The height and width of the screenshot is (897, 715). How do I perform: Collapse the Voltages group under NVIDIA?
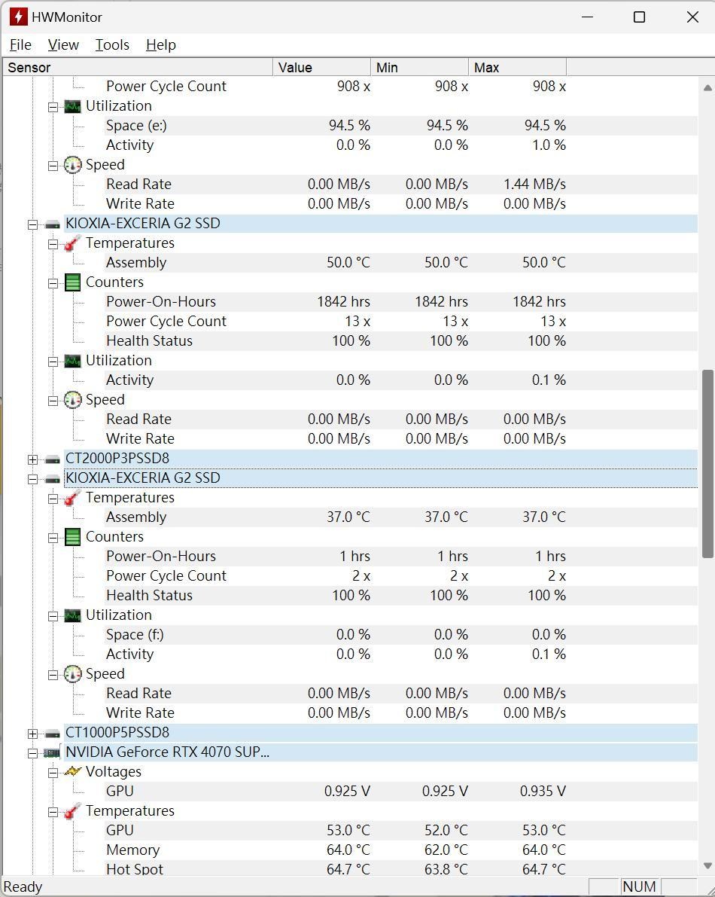click(53, 772)
